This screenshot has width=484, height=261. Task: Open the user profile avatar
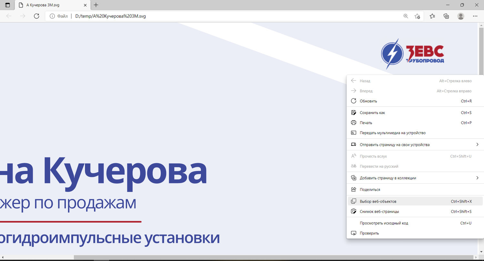(461, 16)
